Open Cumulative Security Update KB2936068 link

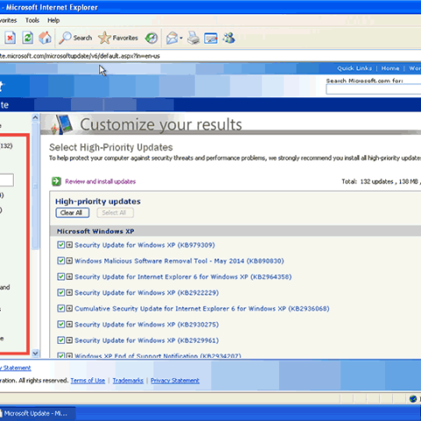[x=202, y=309]
